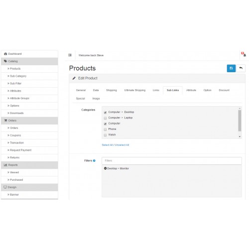Collapse the Catalog sidebar section
249x249 pixels.
click(x=29, y=61)
